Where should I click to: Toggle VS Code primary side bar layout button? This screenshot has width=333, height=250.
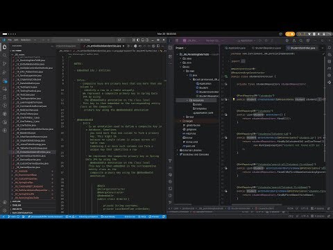(138, 40)
